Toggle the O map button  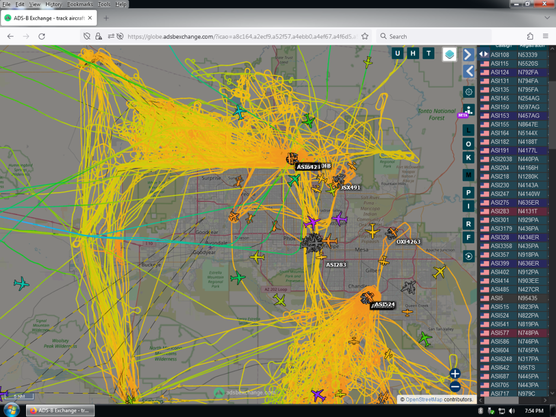(x=469, y=144)
